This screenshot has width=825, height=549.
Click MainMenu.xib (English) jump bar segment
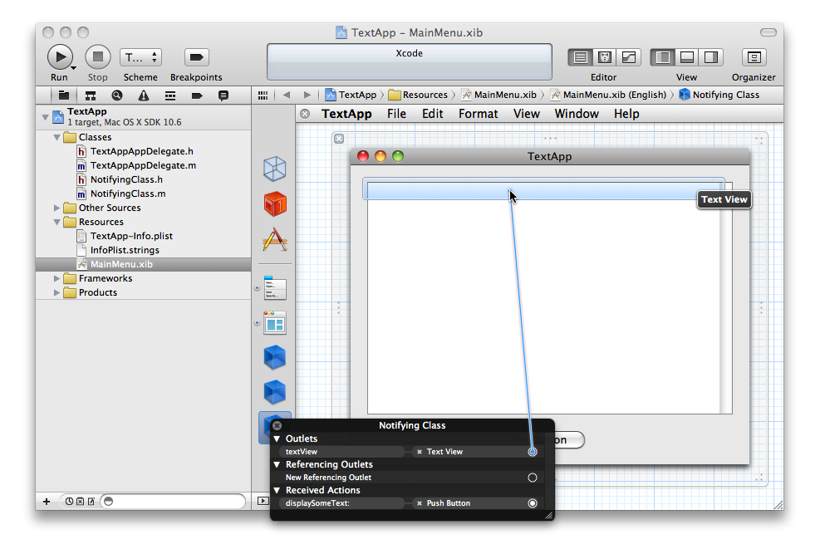(609, 95)
